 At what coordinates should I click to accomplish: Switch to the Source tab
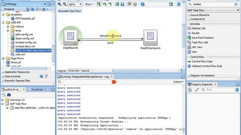[85, 71]
